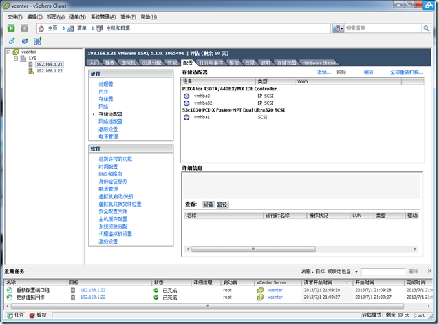Open the 安全配置文件 software link

tap(113, 212)
